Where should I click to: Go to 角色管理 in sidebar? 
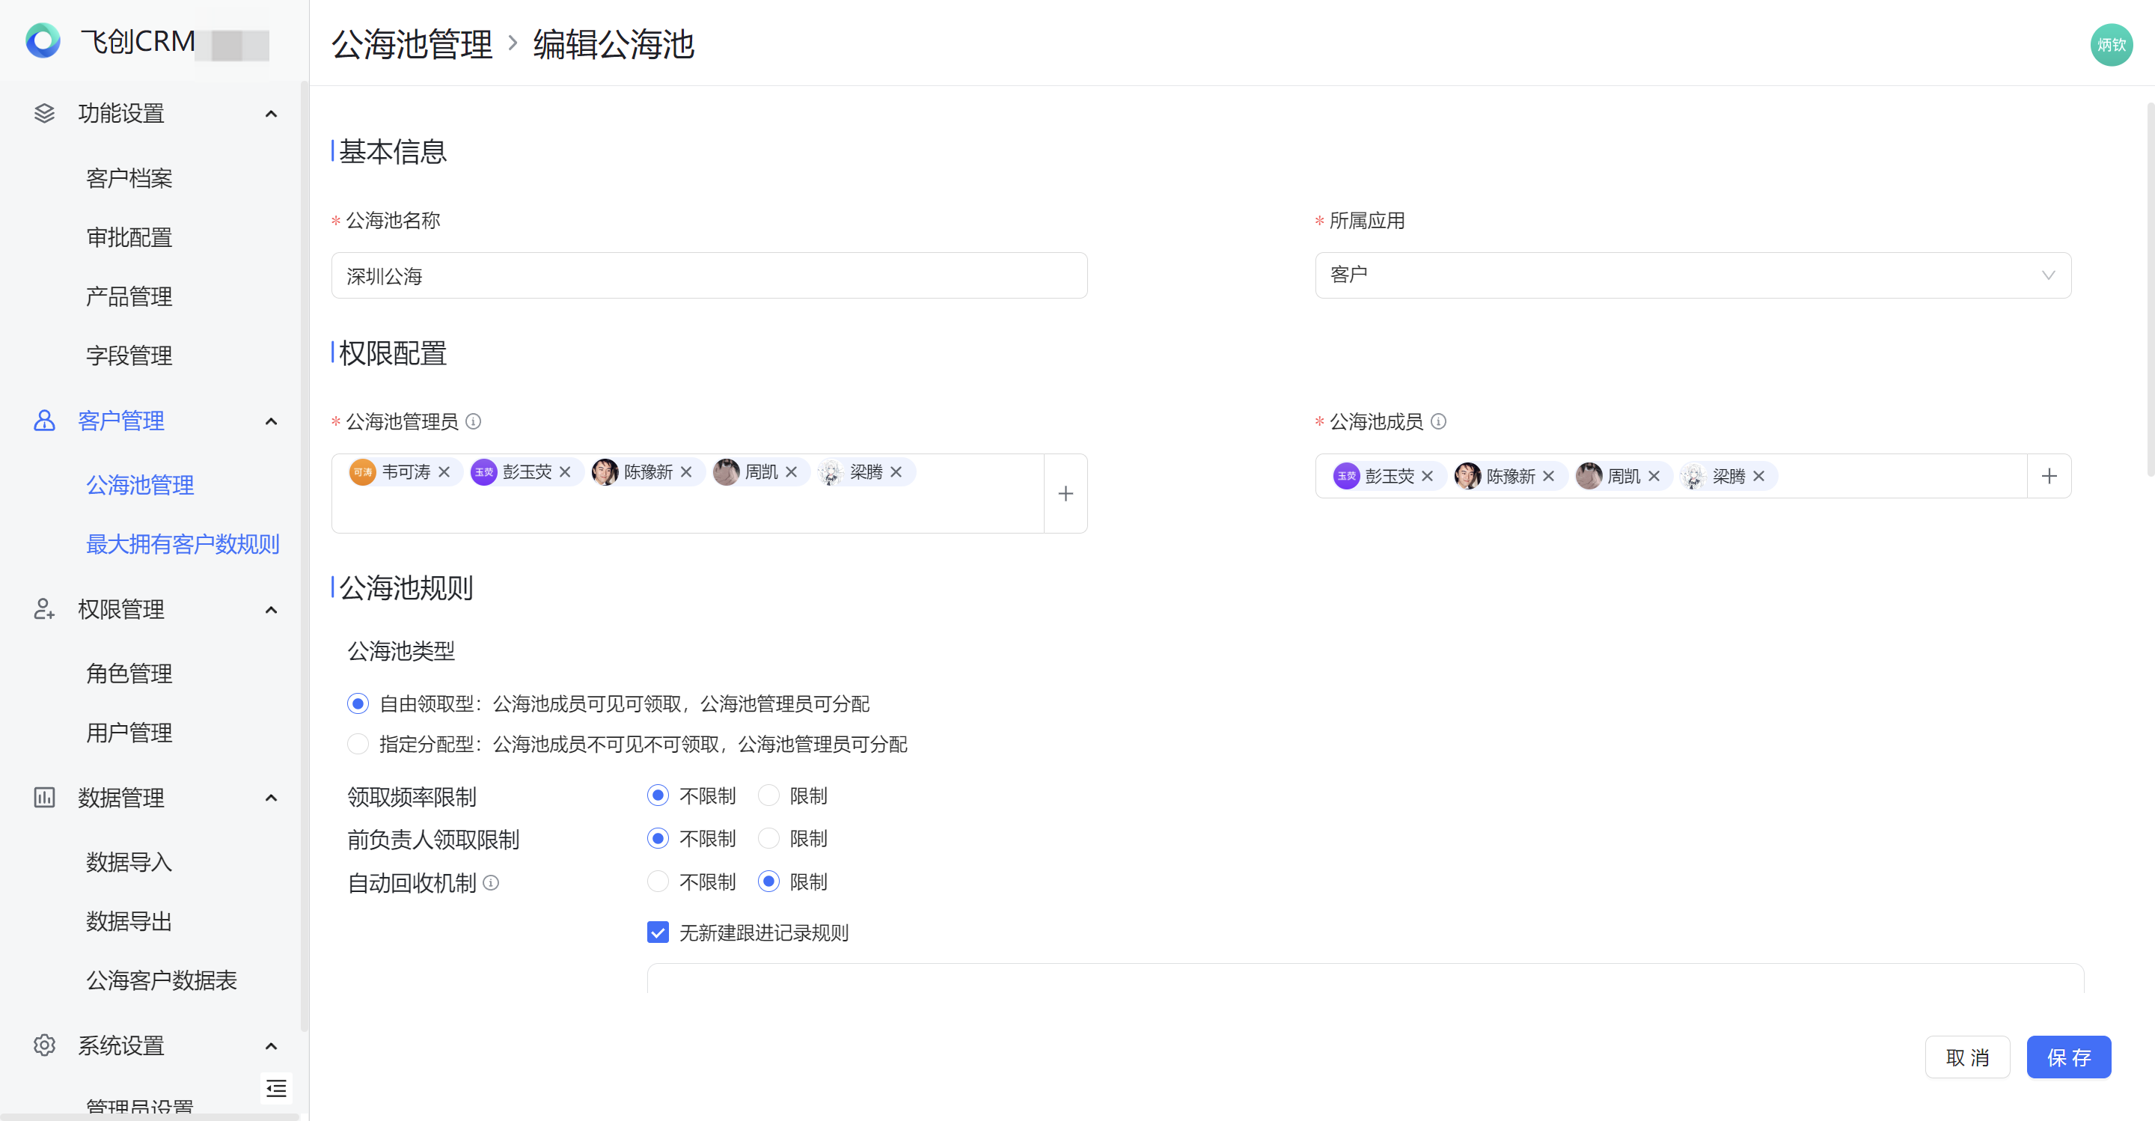129,673
